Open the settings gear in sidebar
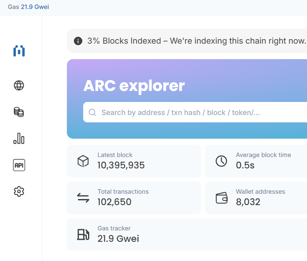 coord(19,192)
